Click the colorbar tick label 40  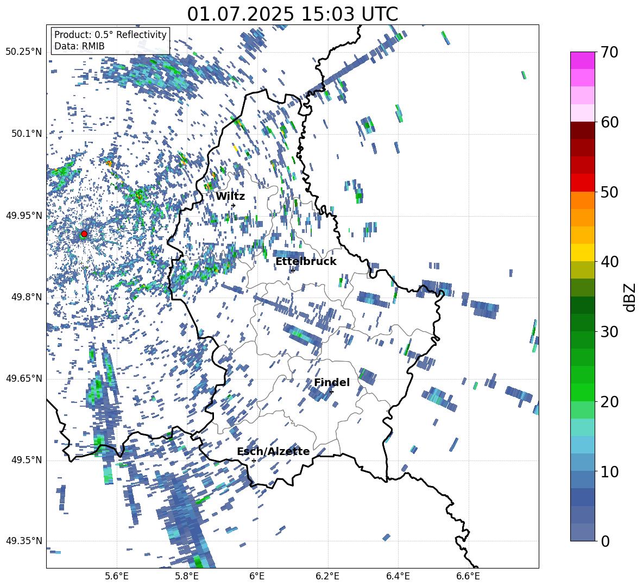610,262
